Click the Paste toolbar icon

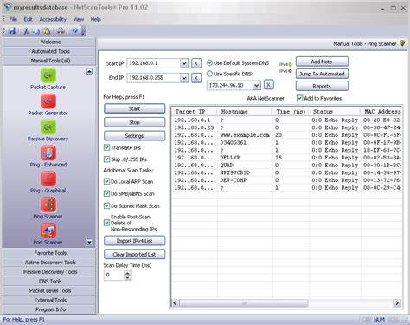point(47,31)
